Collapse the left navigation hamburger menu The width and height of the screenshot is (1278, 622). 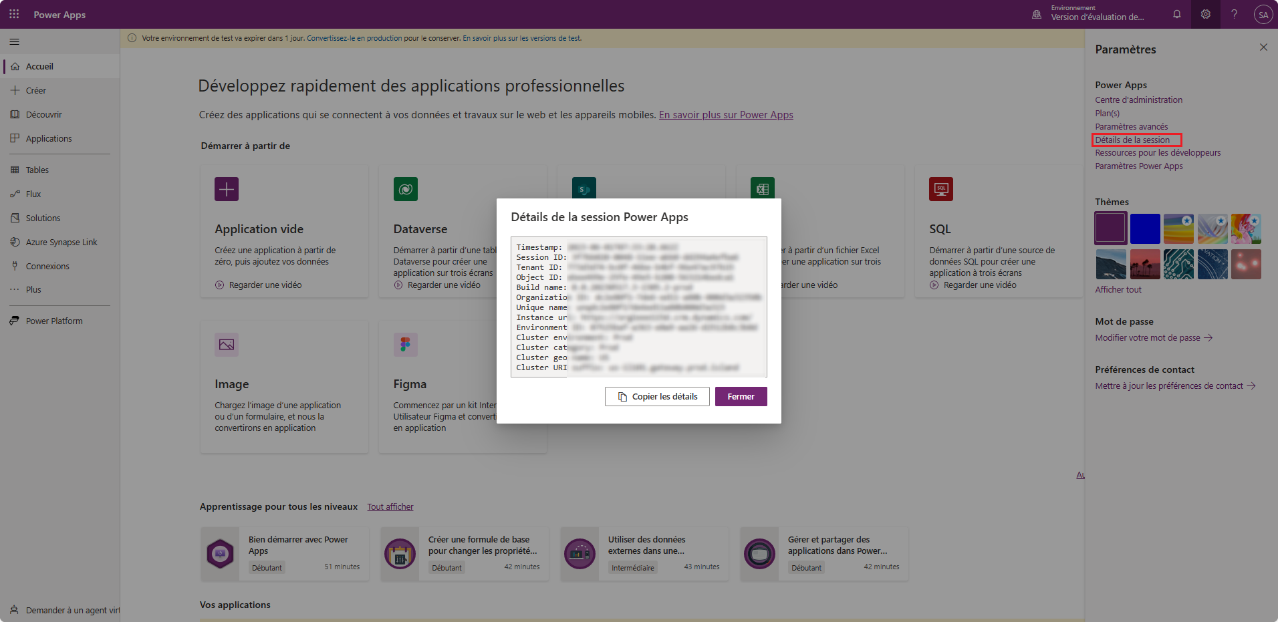[14, 41]
